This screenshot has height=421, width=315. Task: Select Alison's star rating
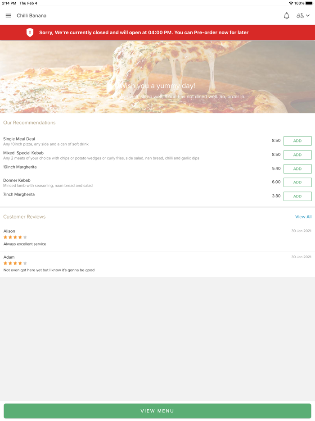click(x=15, y=237)
